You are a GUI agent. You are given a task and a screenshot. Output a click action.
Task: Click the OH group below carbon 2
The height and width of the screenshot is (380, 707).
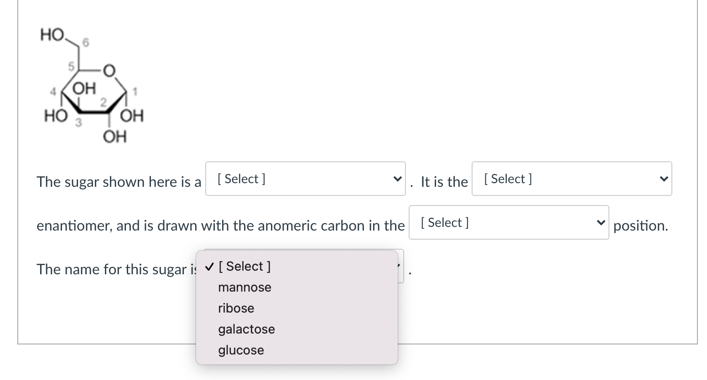pos(115,136)
